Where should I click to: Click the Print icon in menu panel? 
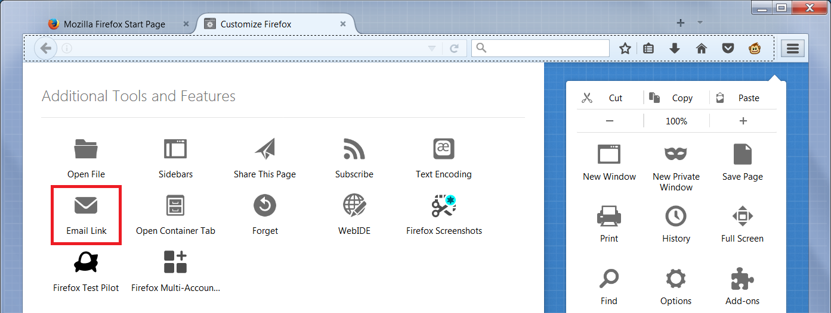pyautogui.click(x=609, y=215)
